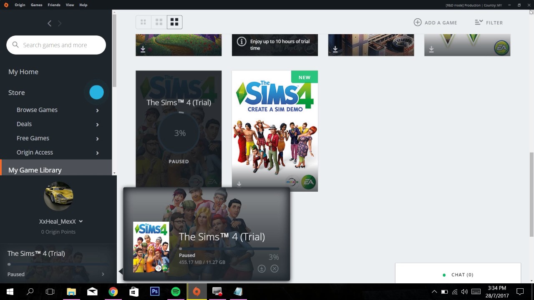Click Sims 4 box art in download popup
The height and width of the screenshot is (300, 534).
[x=151, y=247]
